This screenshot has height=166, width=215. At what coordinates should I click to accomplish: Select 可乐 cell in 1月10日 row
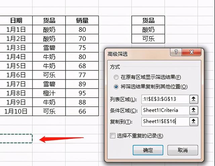tap(49, 111)
